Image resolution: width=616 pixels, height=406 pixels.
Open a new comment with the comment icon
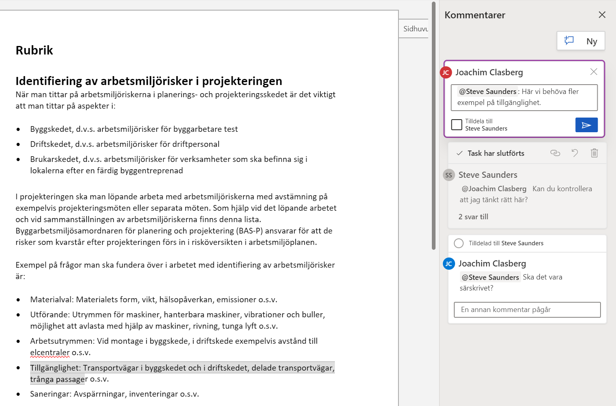(x=569, y=41)
